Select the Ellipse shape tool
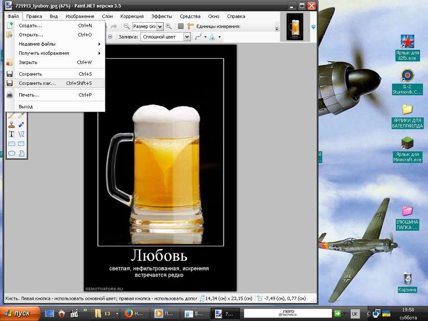428x321 pixels. click(x=12, y=153)
